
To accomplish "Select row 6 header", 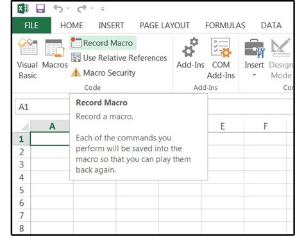I will pos(21,203).
